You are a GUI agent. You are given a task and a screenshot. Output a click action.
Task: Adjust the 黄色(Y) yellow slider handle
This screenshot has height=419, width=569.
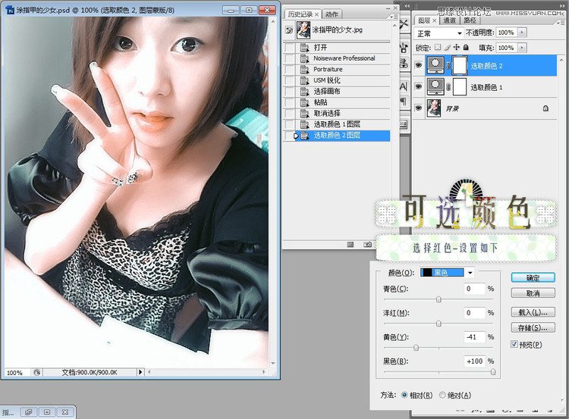(417, 348)
